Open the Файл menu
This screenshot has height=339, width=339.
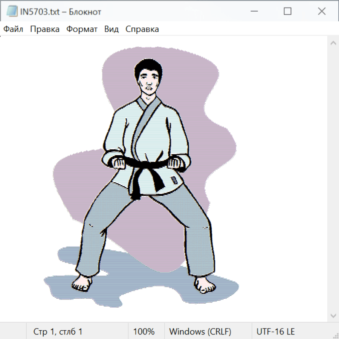click(13, 29)
